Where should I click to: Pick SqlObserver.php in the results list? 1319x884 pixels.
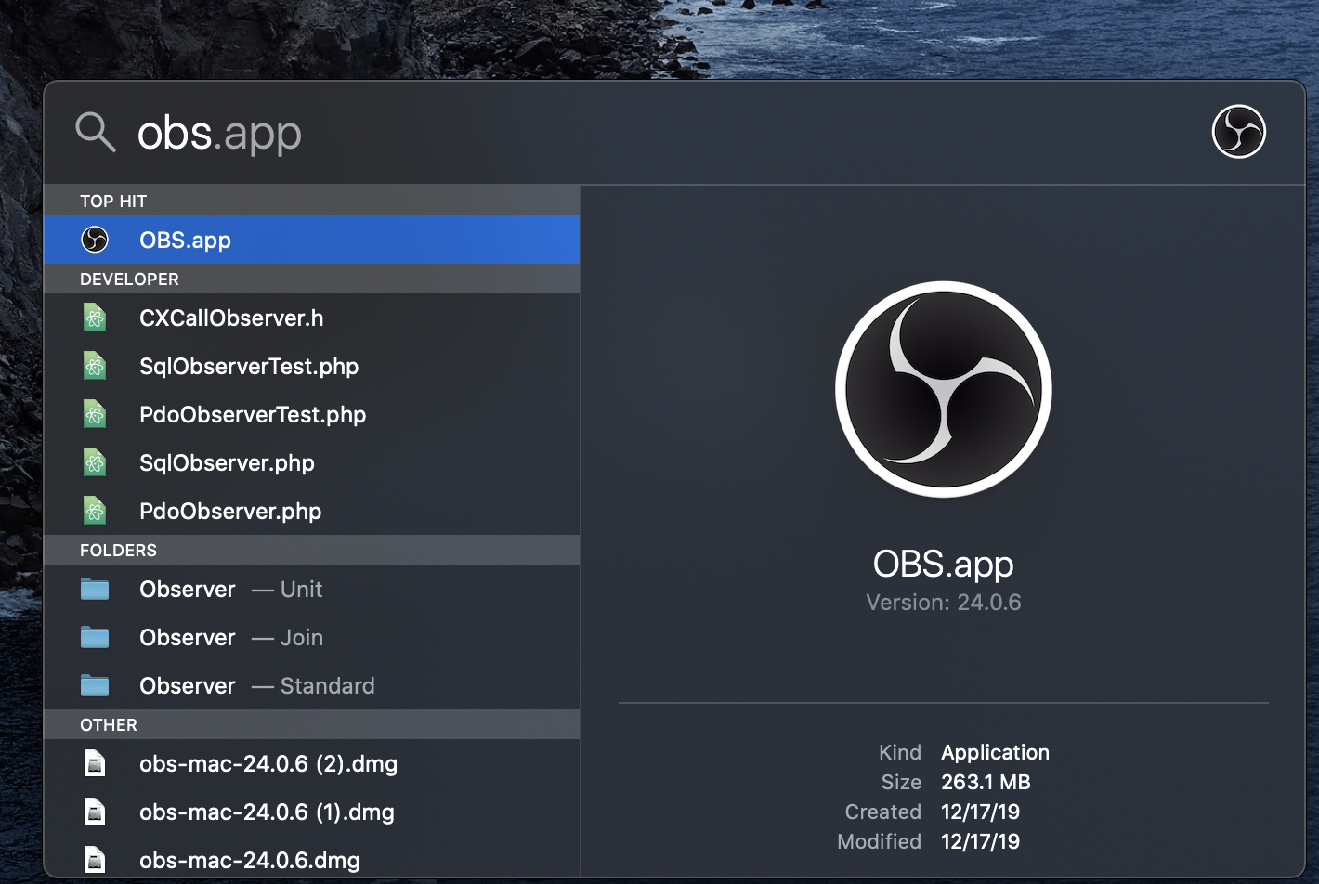311,462
